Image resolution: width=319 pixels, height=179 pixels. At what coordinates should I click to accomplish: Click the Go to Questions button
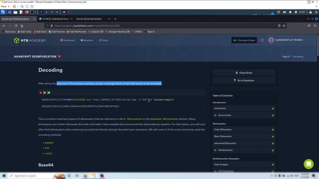pyautogui.click(x=244, y=81)
